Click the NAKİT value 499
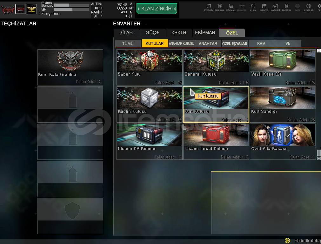Viewport: 321px width, 244px height. [124, 12]
